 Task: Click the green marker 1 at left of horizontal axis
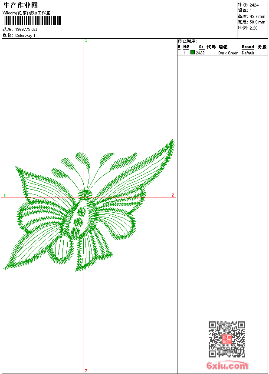pyautogui.click(x=5, y=195)
